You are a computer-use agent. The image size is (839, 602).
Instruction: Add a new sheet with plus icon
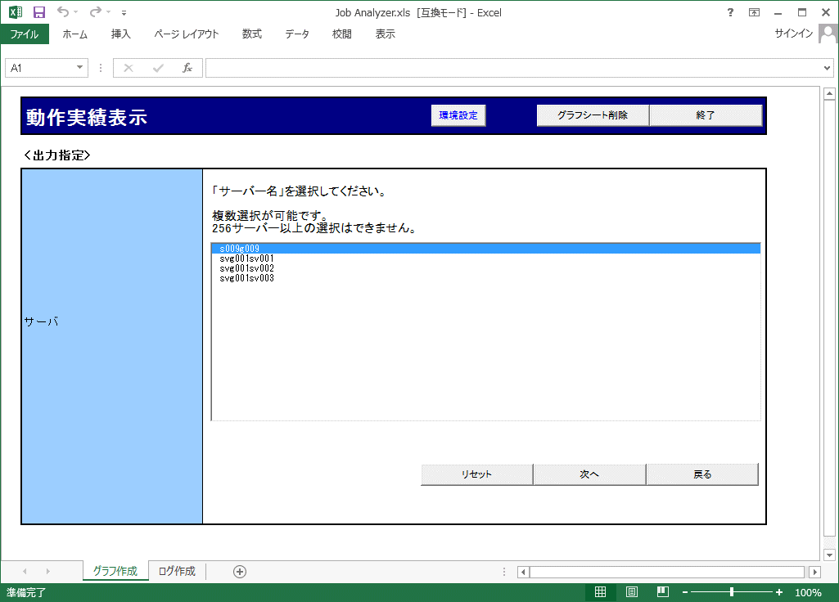coord(240,572)
